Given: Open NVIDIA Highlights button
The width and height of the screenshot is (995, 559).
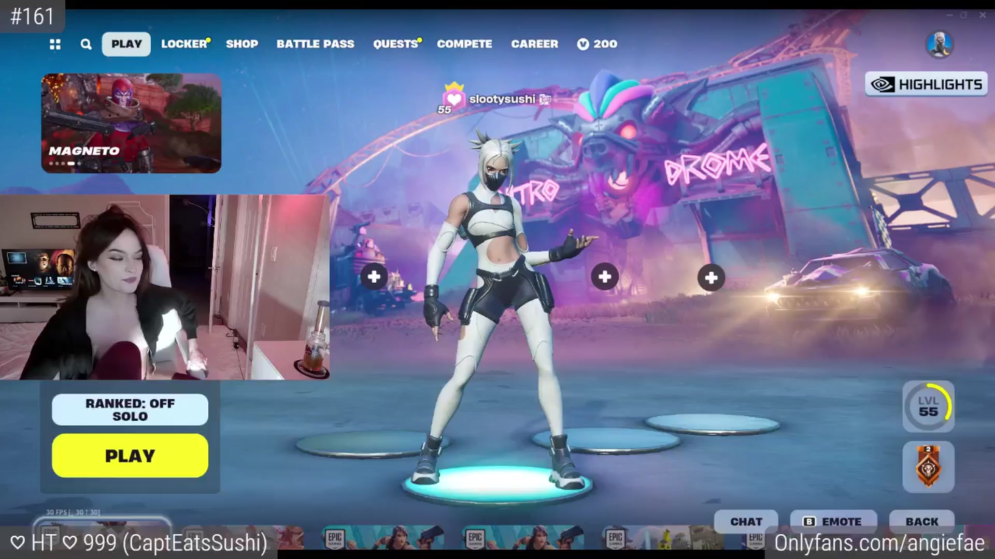Looking at the screenshot, I should point(926,84).
